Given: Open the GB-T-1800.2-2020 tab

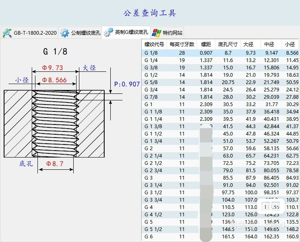Looking at the screenshot, I should click(x=29, y=33).
